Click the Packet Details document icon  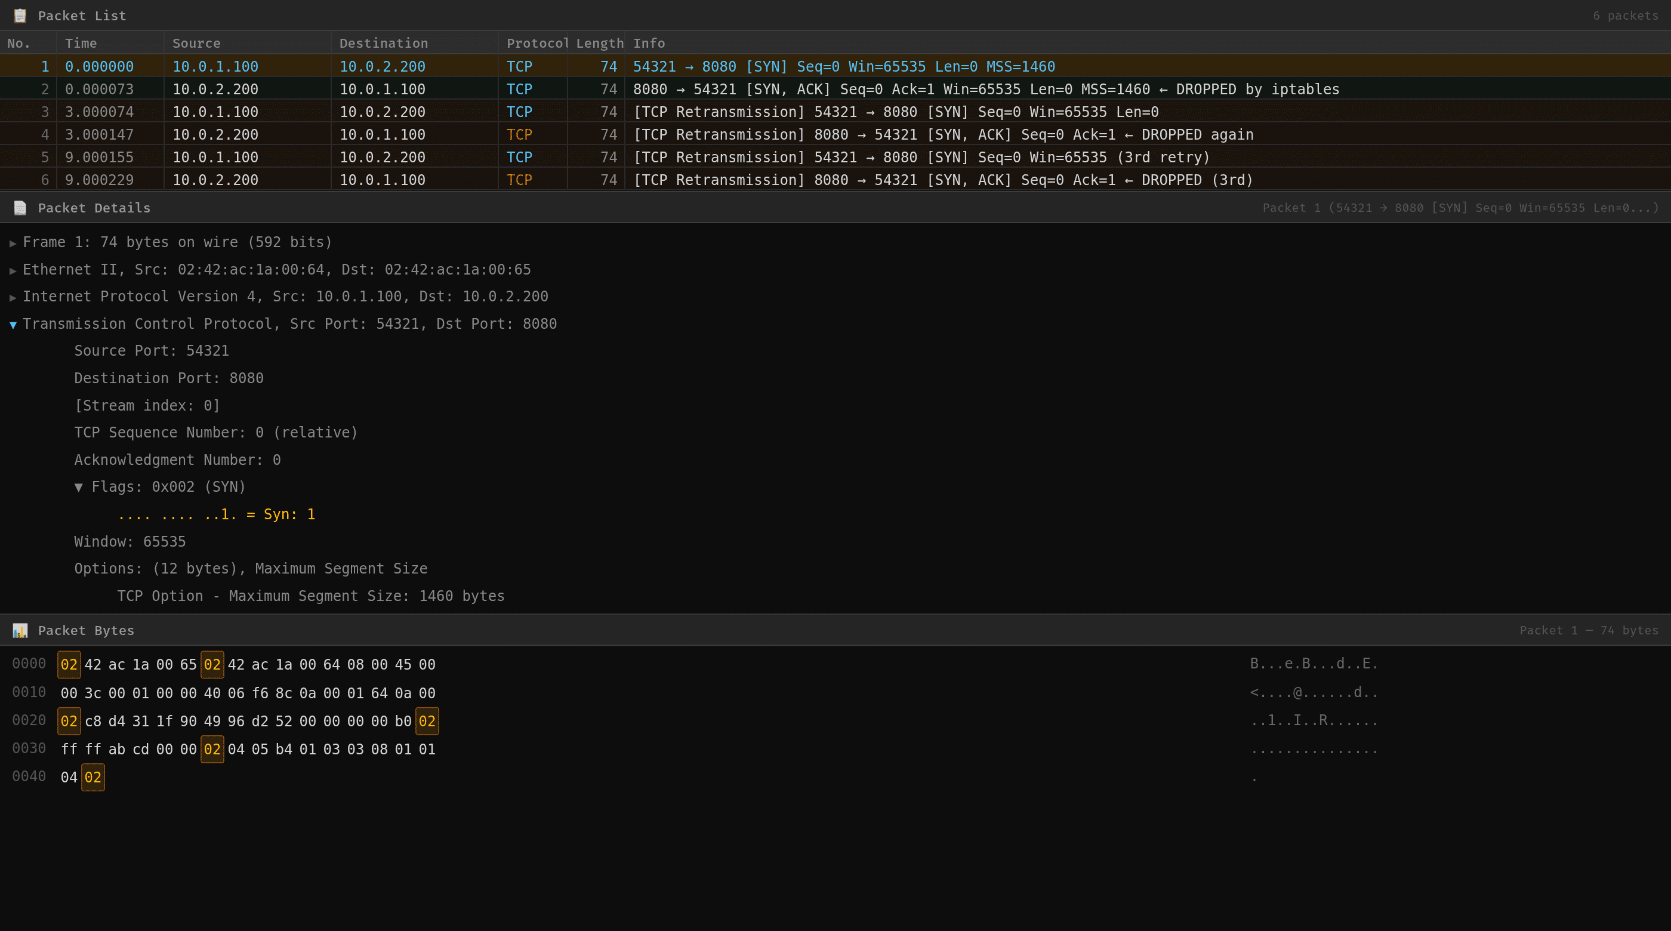[20, 208]
